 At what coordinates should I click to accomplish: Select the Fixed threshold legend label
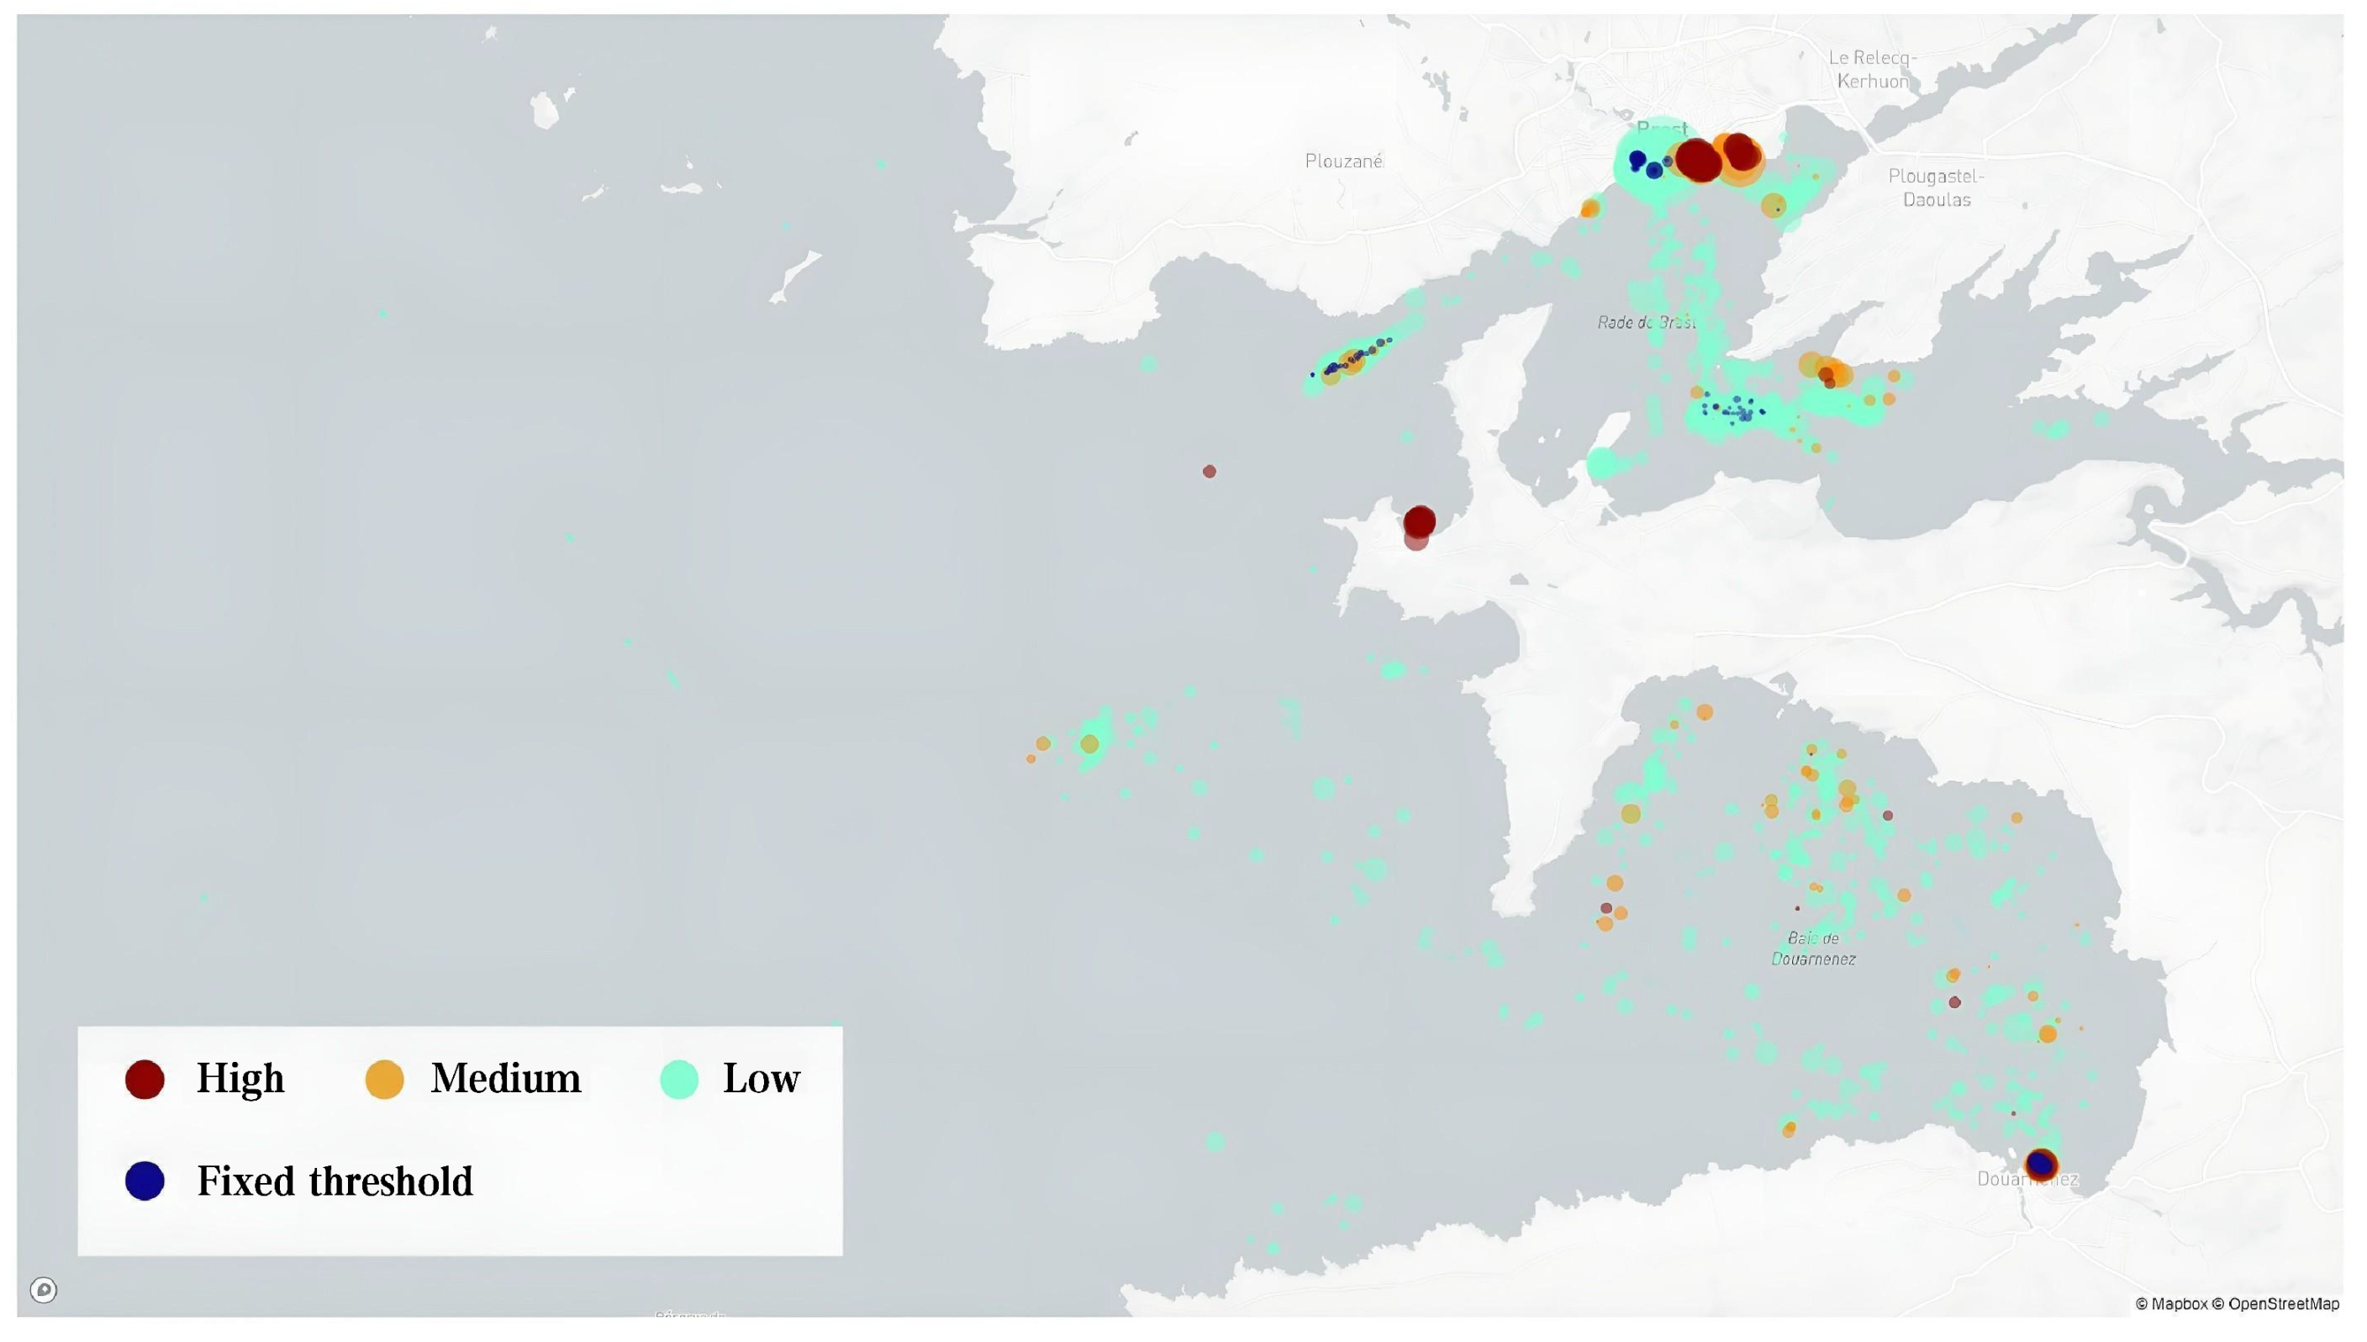(335, 1181)
